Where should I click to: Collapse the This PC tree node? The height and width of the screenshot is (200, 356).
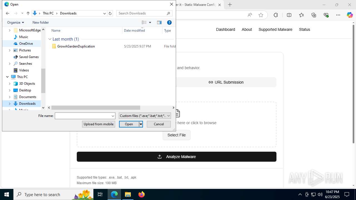[7, 77]
